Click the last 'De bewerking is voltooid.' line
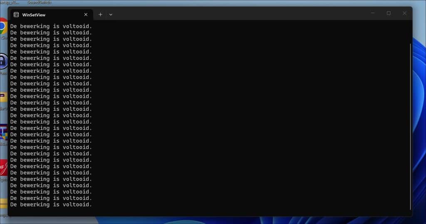The image size is (426, 224). click(51, 205)
